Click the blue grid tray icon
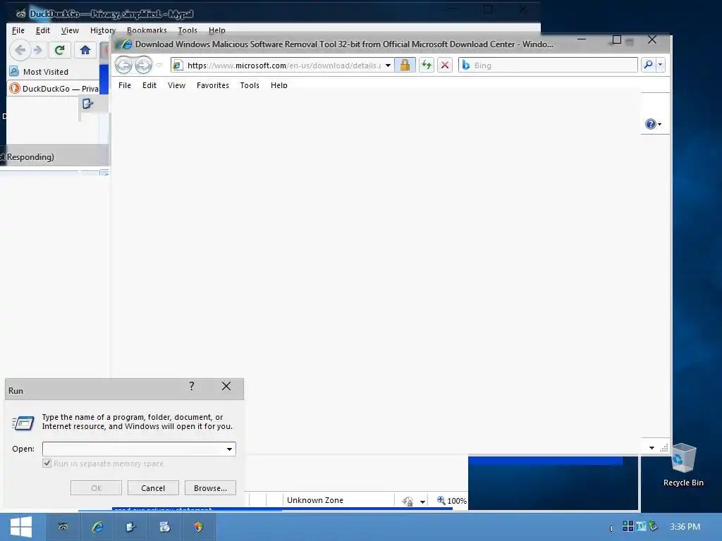The height and width of the screenshot is (541, 722). tap(628, 526)
